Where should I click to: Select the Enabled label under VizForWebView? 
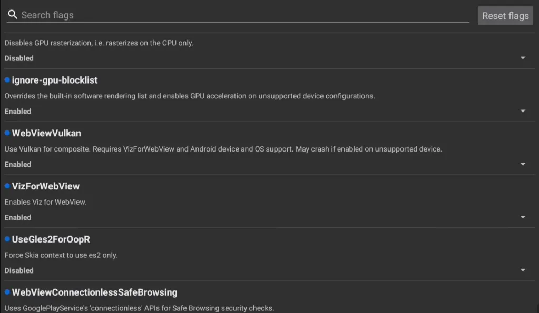tap(17, 217)
